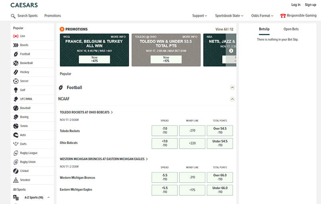
Task: Switch to the Betslip tab
Action: [x=264, y=29]
